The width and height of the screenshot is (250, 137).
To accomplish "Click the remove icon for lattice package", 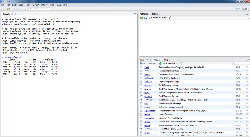I will coord(247,115).
